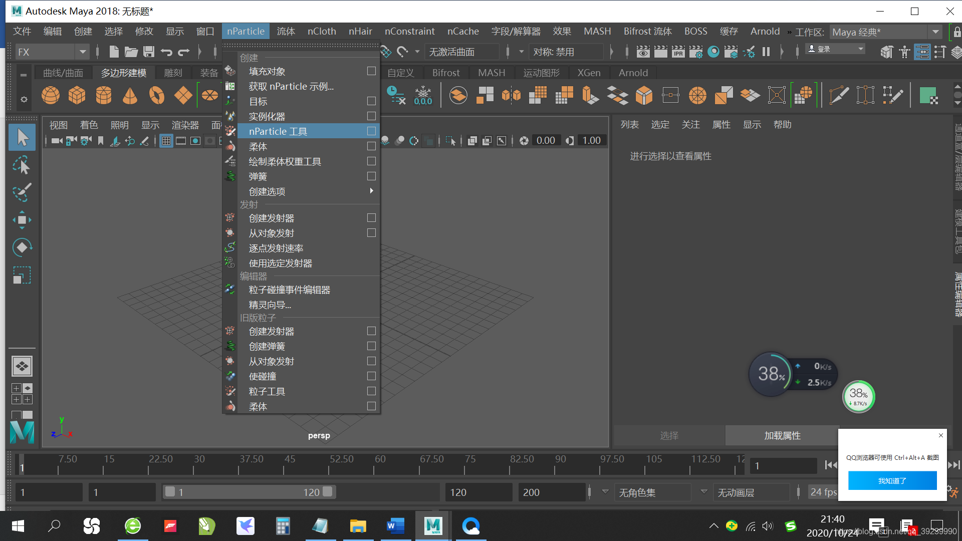Open the Maya 经典 workspace dropdown
Screen dimensions: 962x541
(x=935, y=32)
